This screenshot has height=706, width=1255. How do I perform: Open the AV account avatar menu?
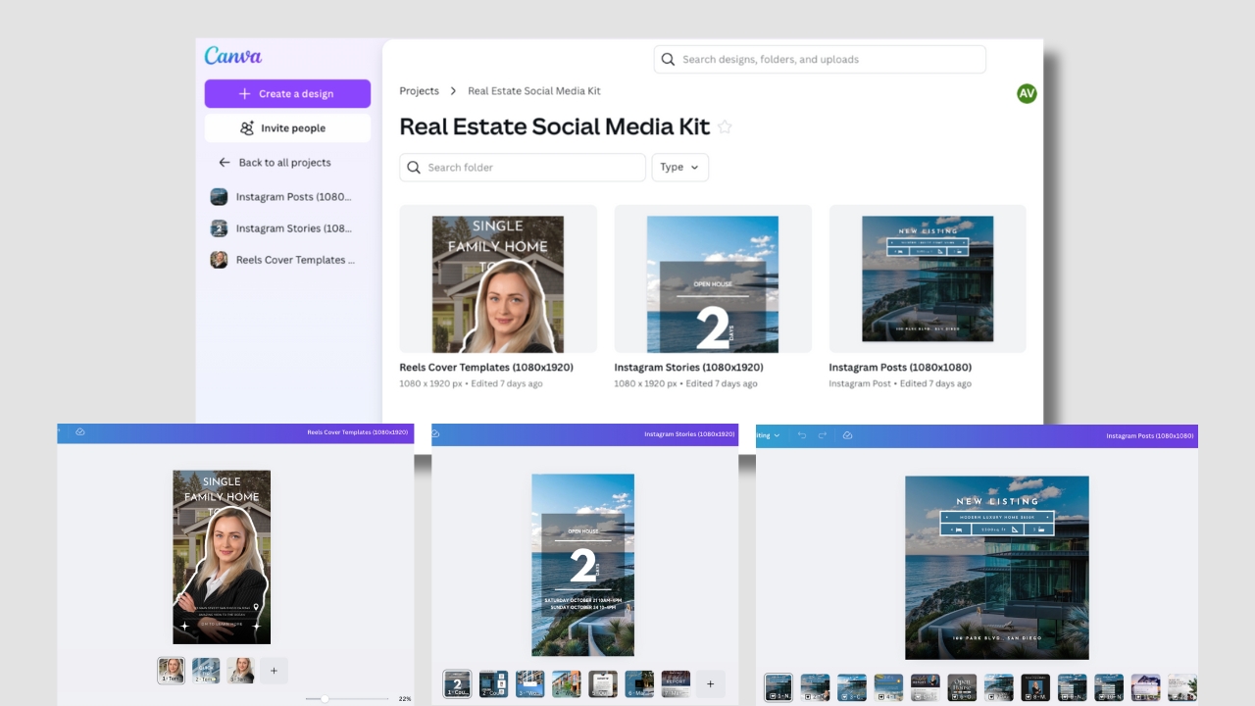click(x=1026, y=93)
